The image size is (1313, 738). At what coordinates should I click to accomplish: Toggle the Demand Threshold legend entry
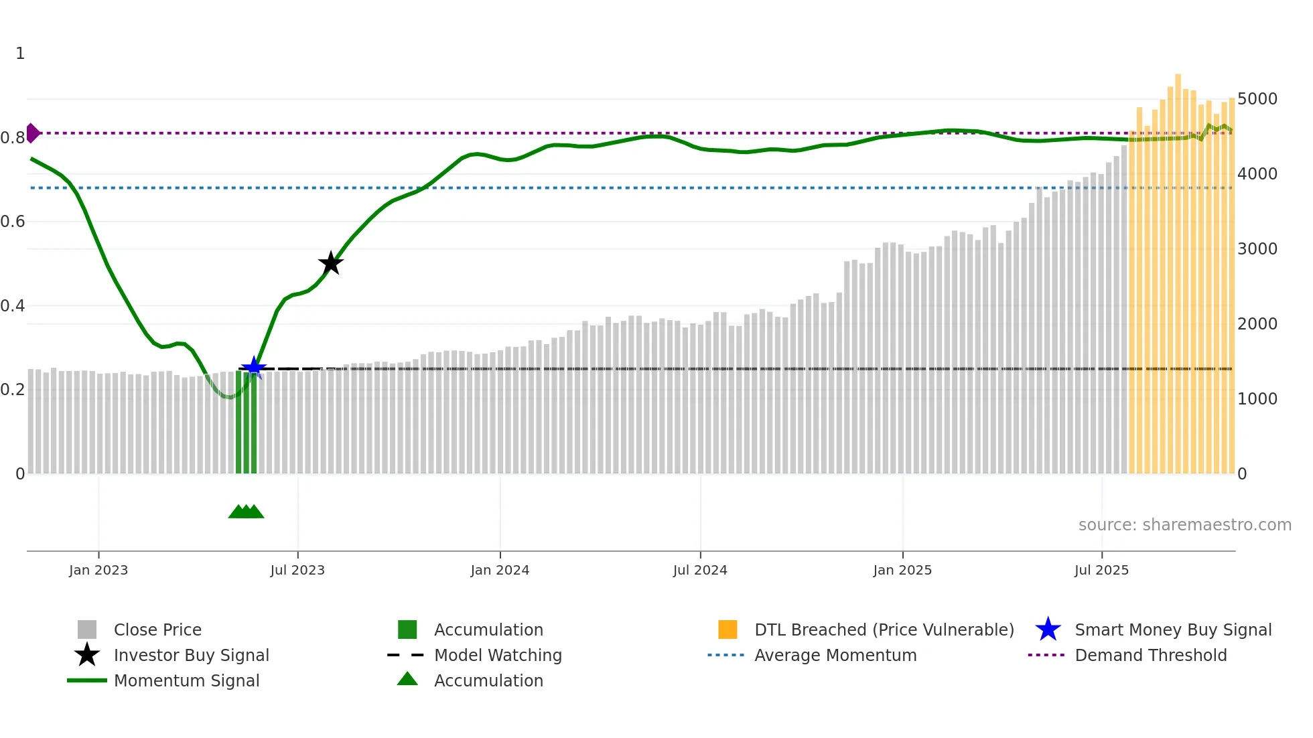point(1150,655)
